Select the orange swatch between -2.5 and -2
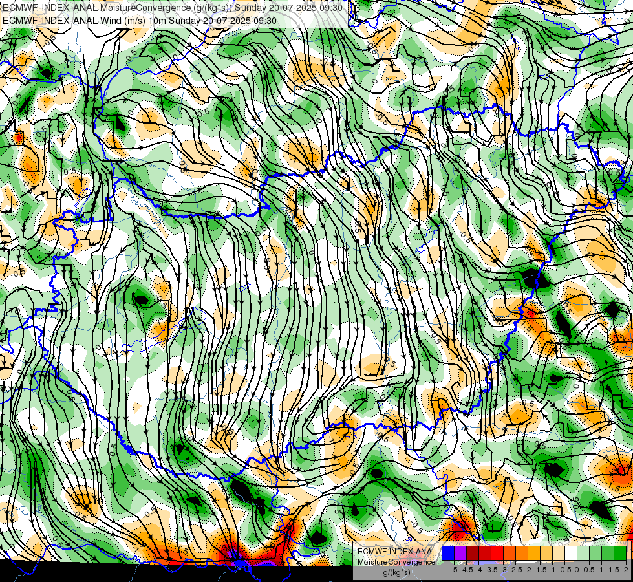This screenshot has height=582, width=633. click(522, 553)
